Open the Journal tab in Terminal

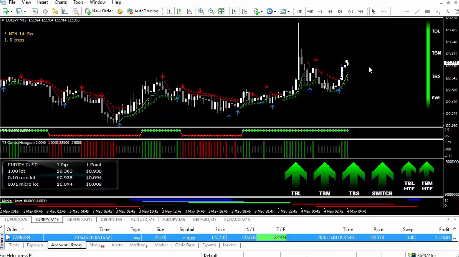(x=229, y=245)
